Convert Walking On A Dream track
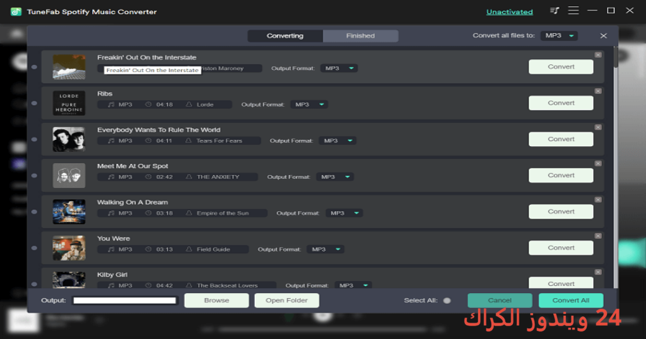This screenshot has width=646, height=339. tap(561, 212)
